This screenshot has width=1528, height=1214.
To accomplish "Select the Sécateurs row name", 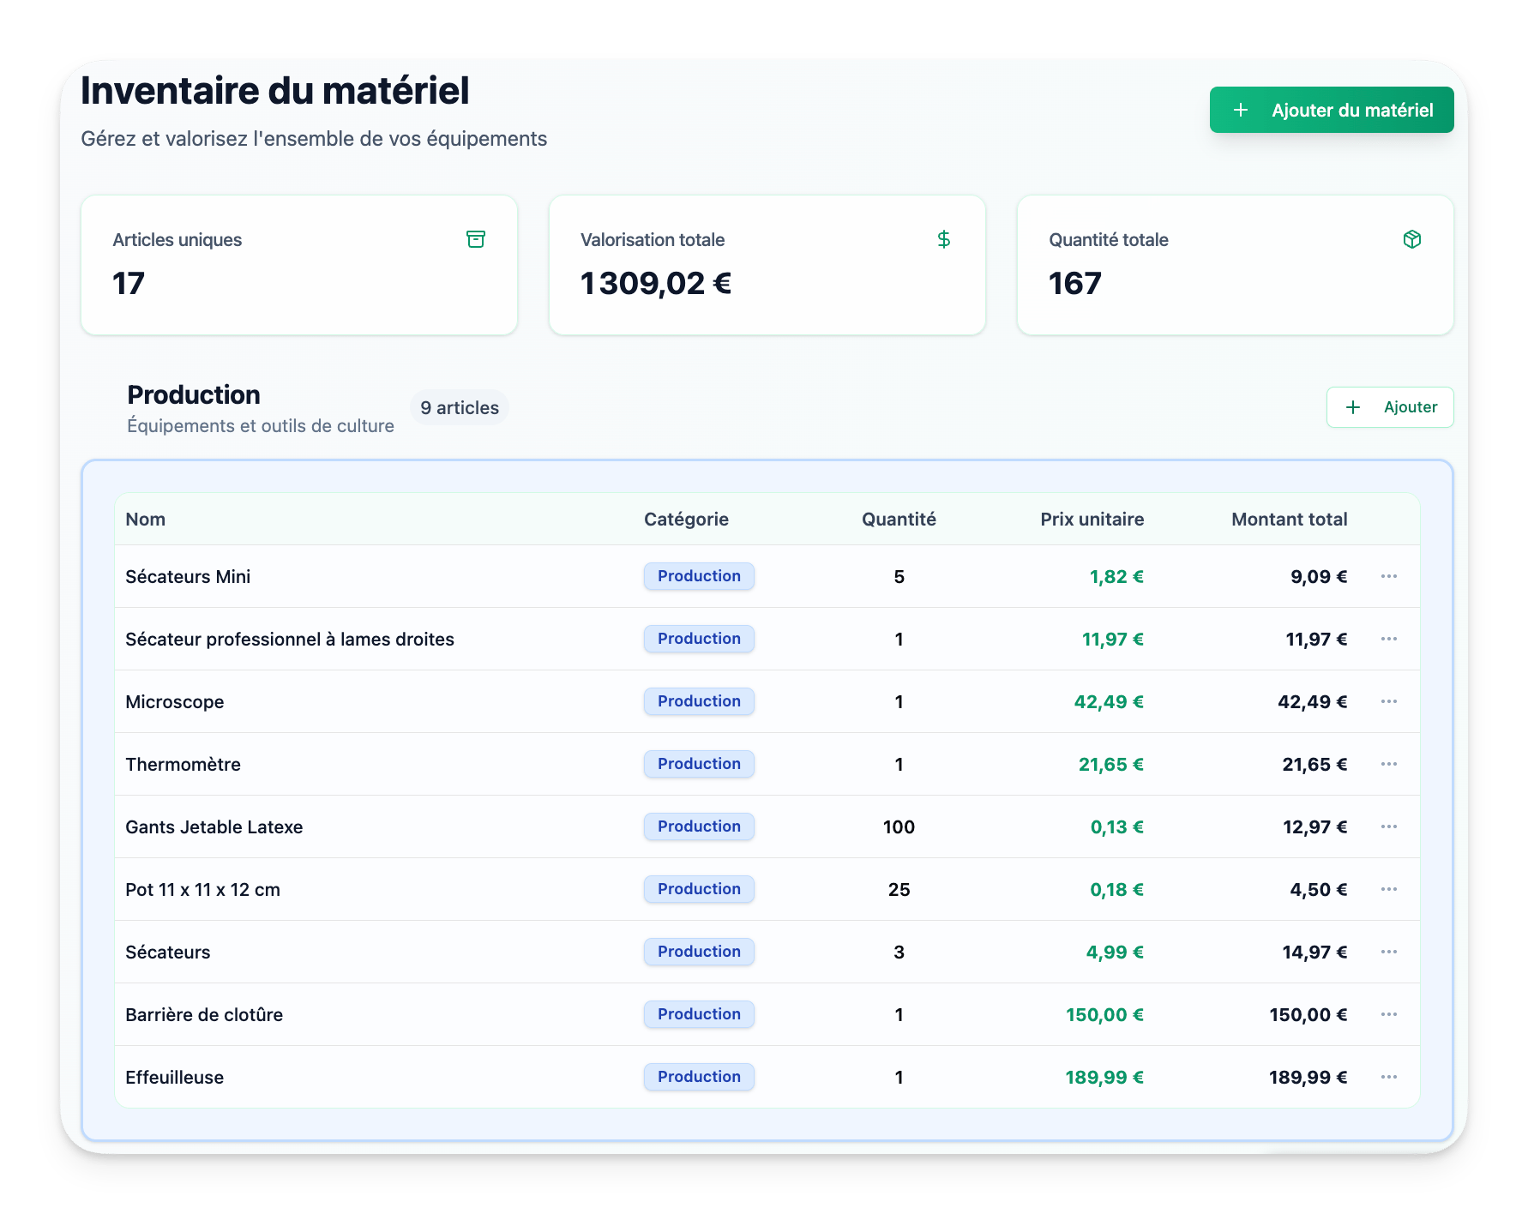I will (168, 952).
